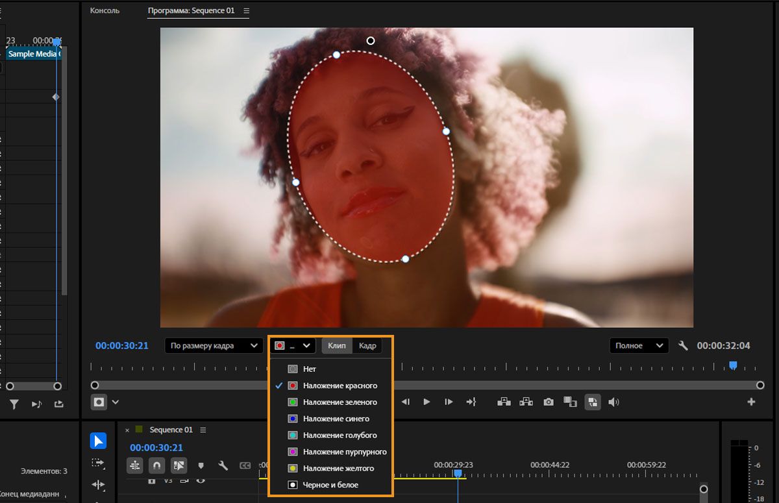The width and height of the screenshot is (779, 503).
Task: Open program monitor wrench settings
Action: coord(683,346)
